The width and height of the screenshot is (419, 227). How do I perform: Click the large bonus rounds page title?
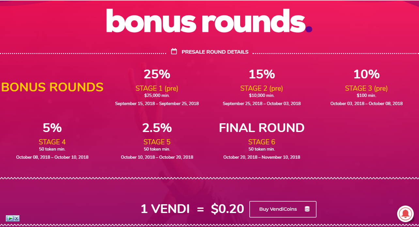tap(209, 20)
